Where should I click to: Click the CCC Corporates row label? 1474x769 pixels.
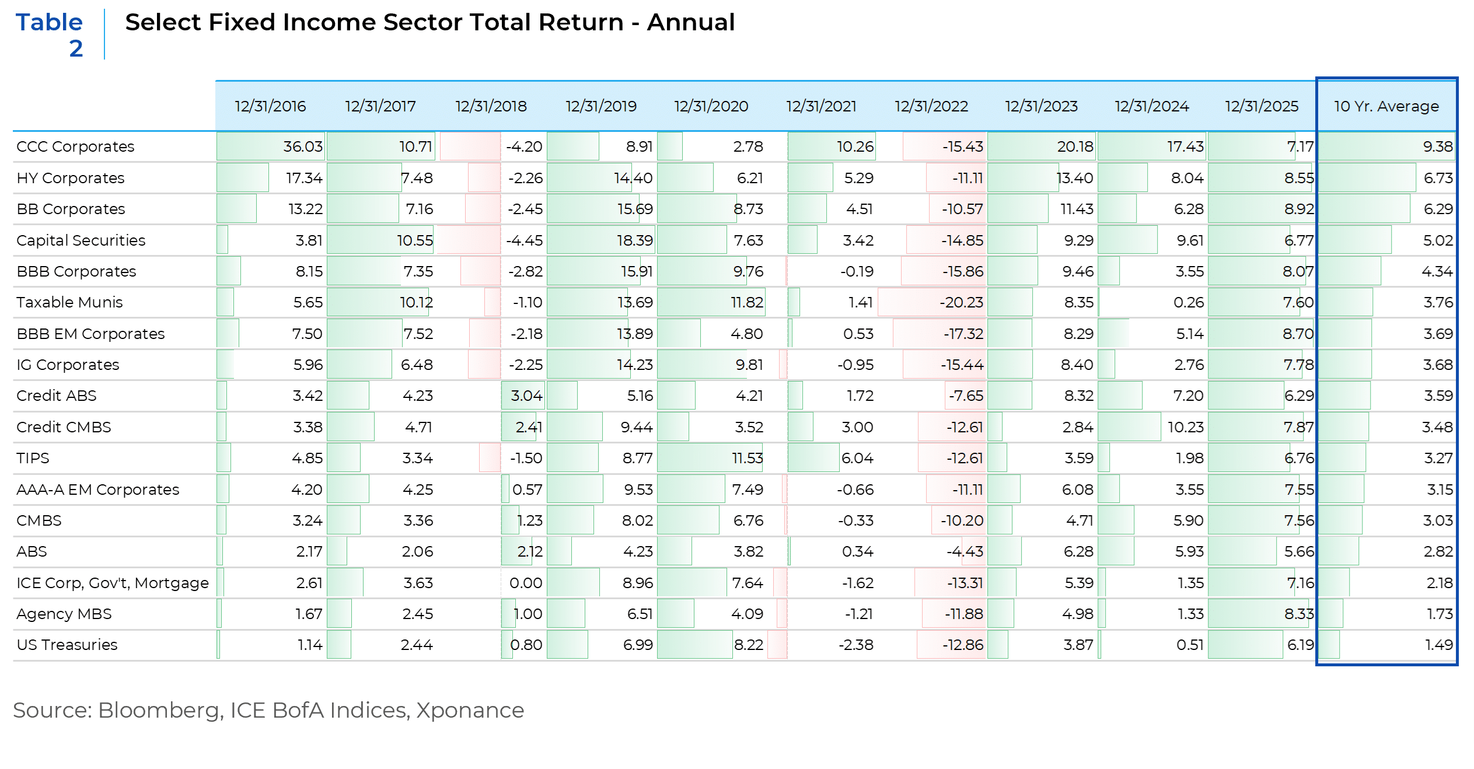pos(75,146)
